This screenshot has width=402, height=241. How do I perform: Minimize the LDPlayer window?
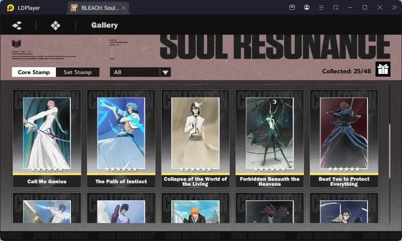pyautogui.click(x=350, y=7)
